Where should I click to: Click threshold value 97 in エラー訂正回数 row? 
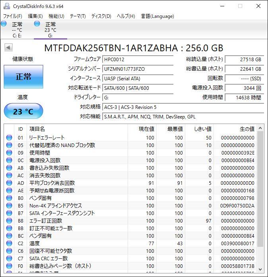[x=209, y=221]
